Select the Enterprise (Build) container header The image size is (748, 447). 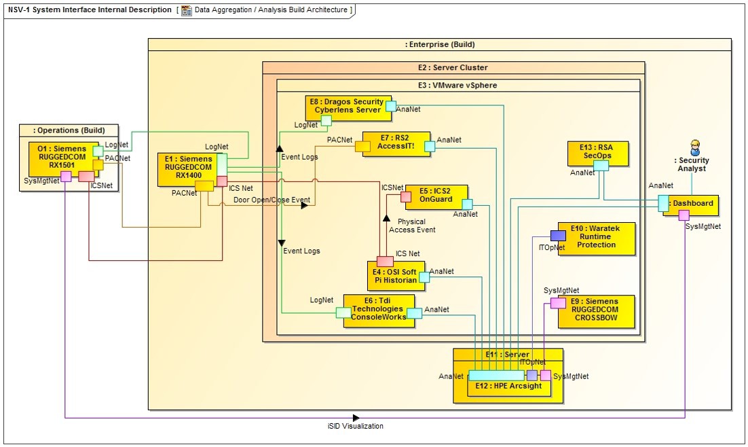point(439,44)
